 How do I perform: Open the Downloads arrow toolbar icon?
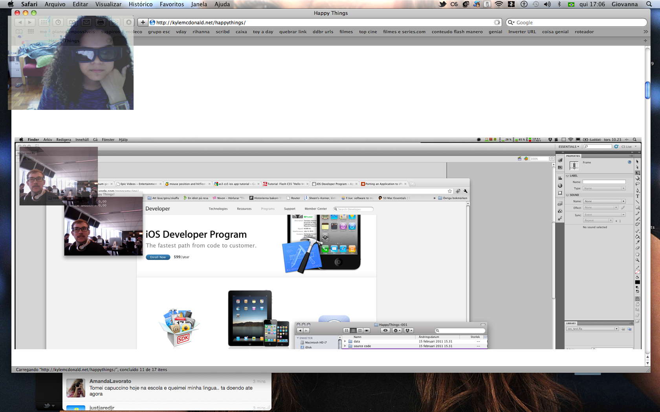pos(128,22)
